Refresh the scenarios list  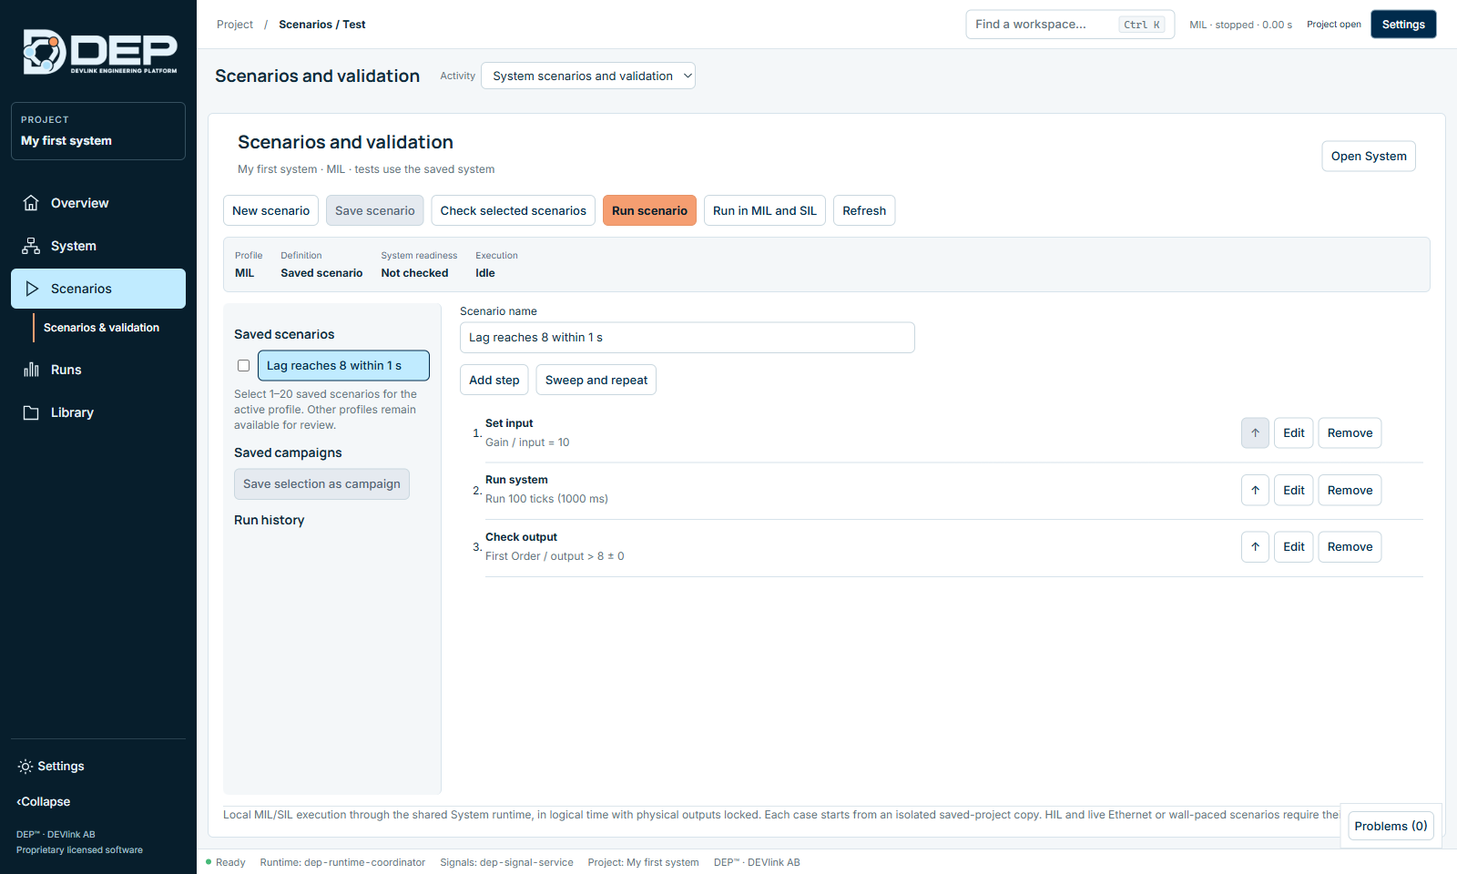point(864,210)
